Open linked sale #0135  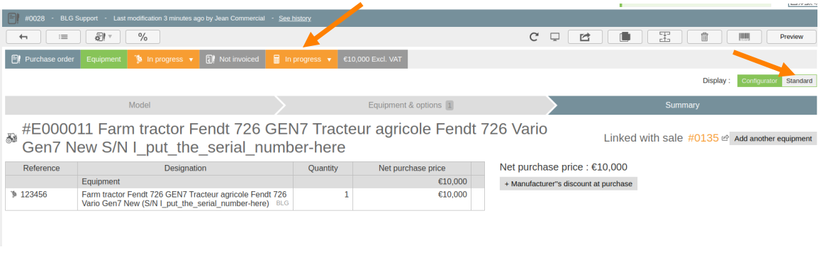(703, 138)
